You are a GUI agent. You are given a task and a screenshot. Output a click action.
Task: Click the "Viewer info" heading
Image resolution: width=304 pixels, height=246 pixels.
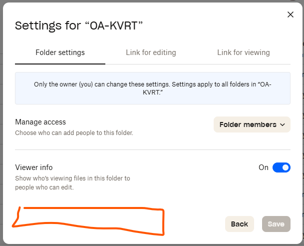34,167
